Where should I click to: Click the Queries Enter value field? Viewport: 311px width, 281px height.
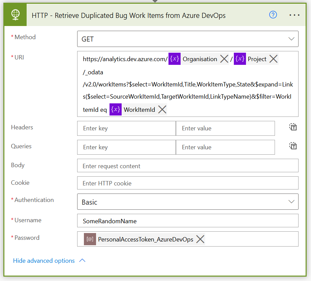[225, 147]
